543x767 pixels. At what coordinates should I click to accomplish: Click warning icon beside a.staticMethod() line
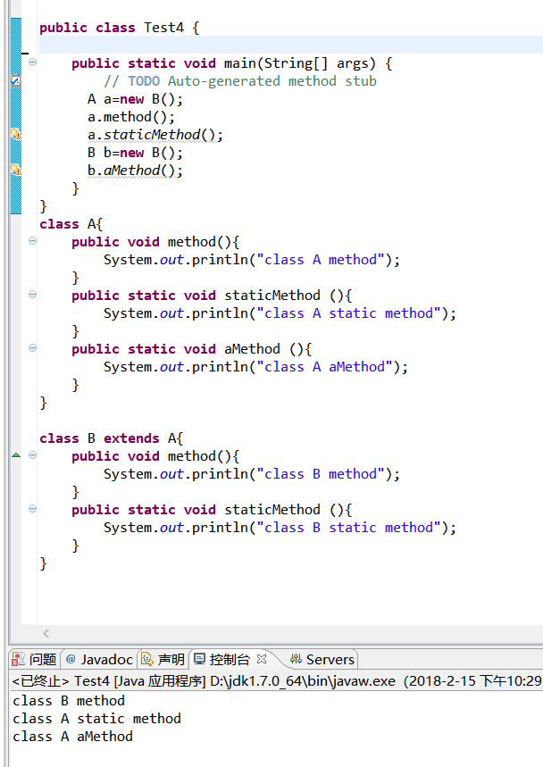15,135
